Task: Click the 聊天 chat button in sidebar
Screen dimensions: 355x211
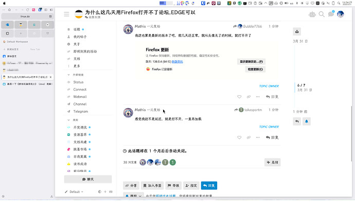Action: (88, 179)
